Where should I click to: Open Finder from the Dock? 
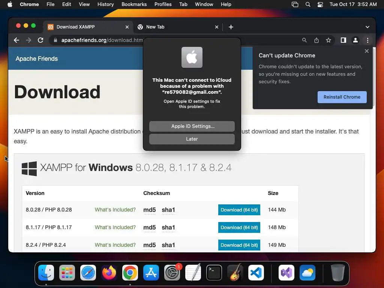pos(46,273)
